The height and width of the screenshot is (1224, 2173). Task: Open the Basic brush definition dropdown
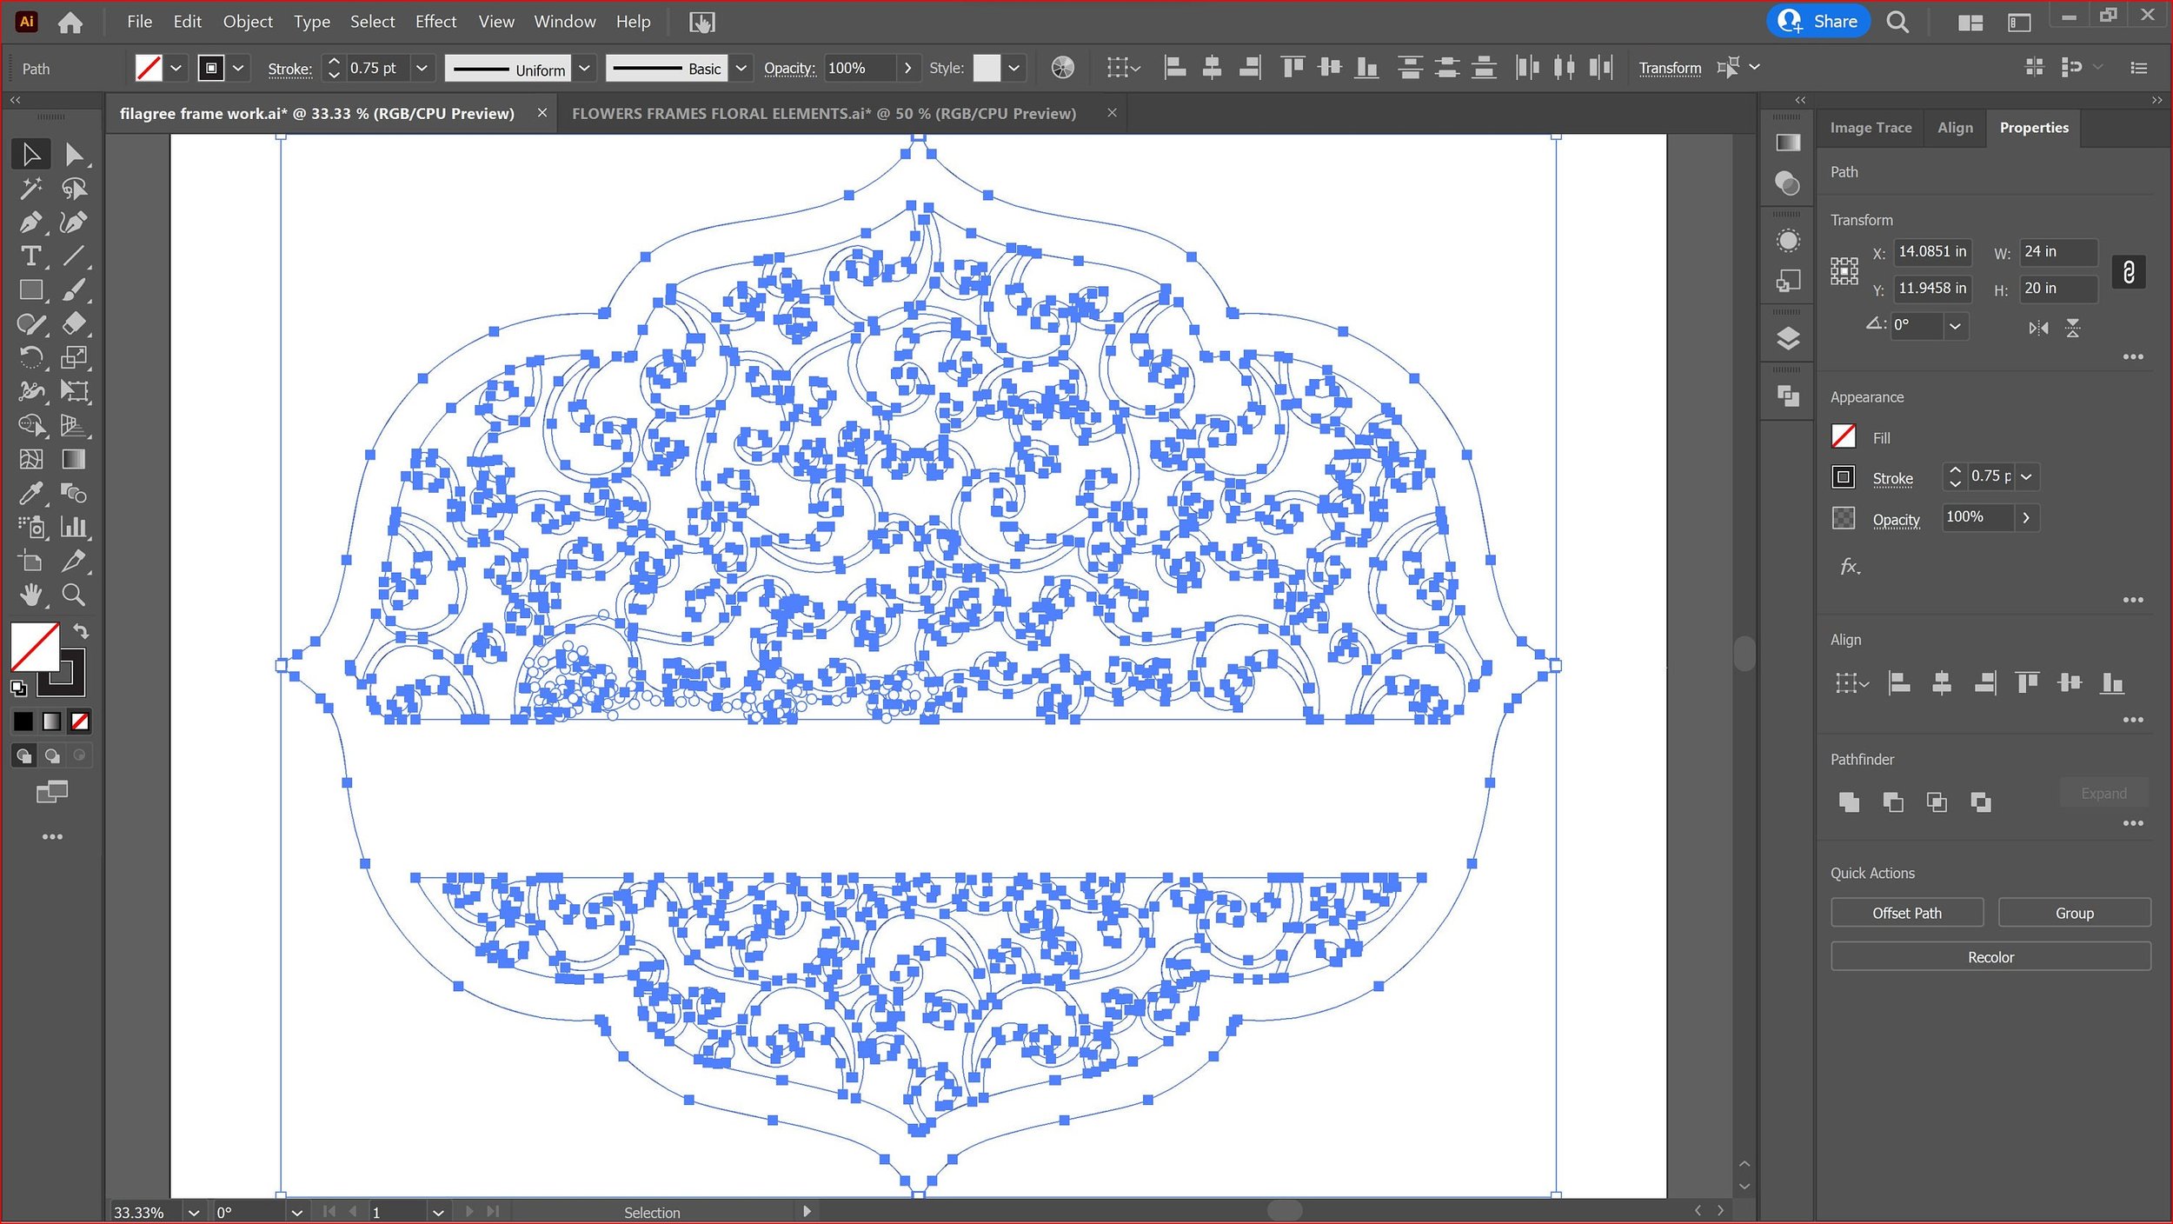point(741,68)
